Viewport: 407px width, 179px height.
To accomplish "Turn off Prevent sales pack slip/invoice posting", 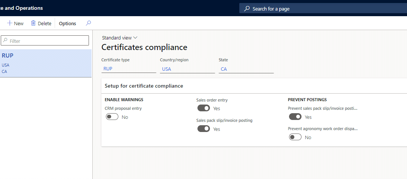I will (295, 117).
